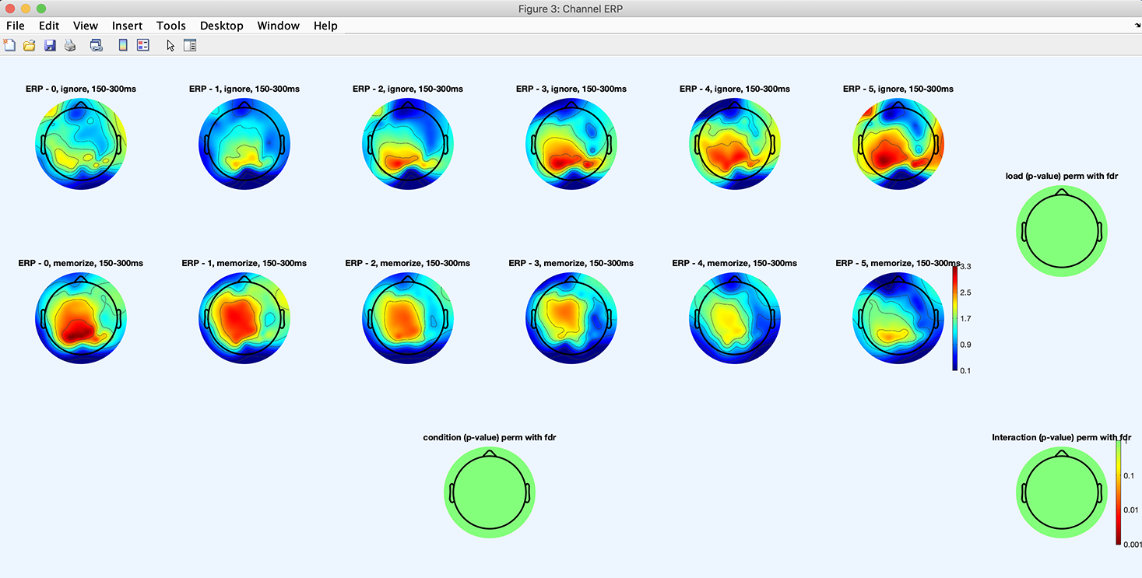Save the figure with the floppy disk icon
1142x578 pixels.
(x=50, y=45)
